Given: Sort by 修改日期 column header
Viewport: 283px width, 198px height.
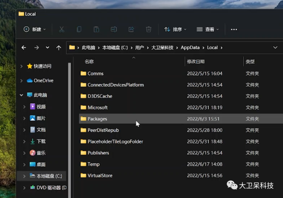Looking at the screenshot, I should (196, 62).
